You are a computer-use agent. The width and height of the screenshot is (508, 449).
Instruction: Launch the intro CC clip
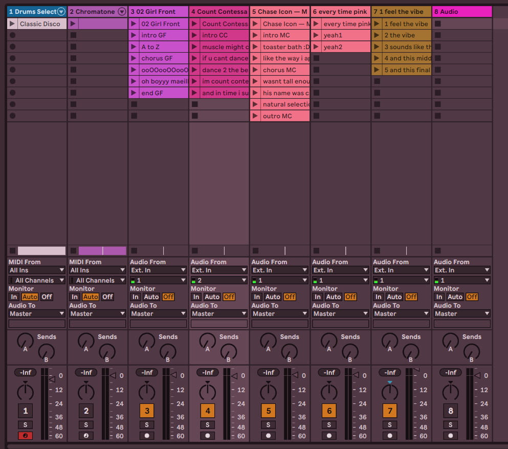point(194,35)
